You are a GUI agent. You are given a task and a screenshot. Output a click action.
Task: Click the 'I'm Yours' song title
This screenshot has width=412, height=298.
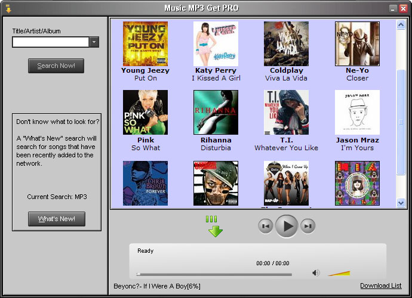point(357,148)
